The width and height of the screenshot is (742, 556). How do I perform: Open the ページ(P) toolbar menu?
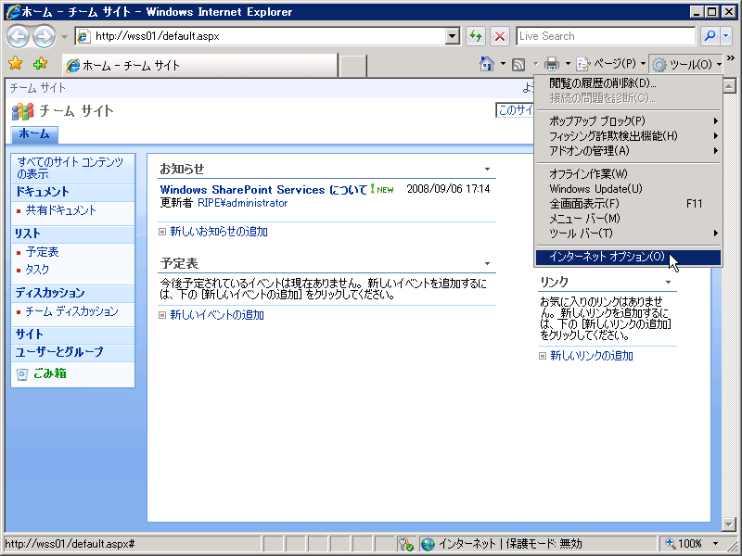point(611,64)
